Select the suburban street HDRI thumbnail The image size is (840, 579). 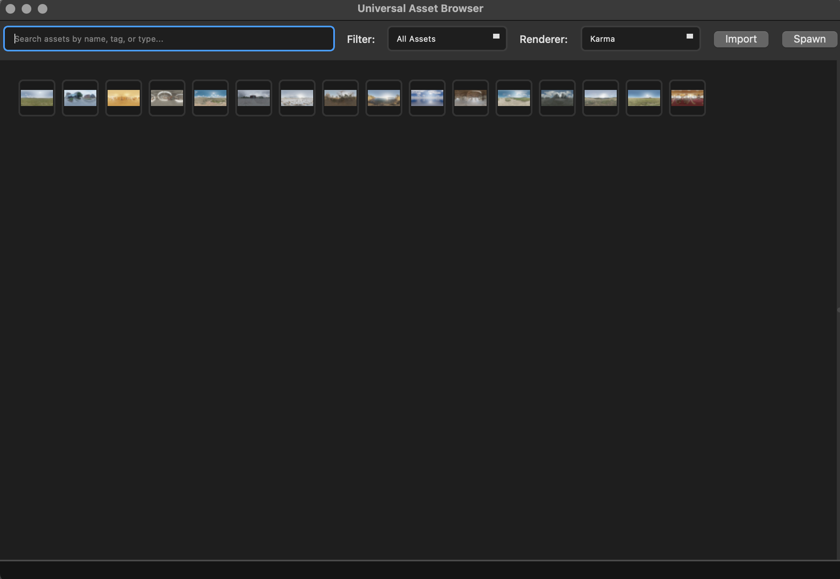coord(80,98)
